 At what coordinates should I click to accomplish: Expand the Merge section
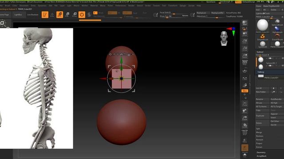point(259,132)
